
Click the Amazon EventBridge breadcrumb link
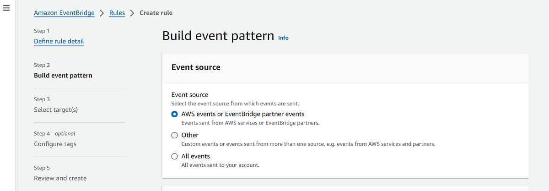click(64, 13)
